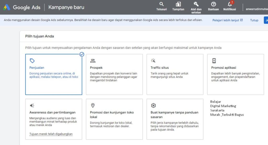Click the Prospek people icon

click(x=93, y=61)
